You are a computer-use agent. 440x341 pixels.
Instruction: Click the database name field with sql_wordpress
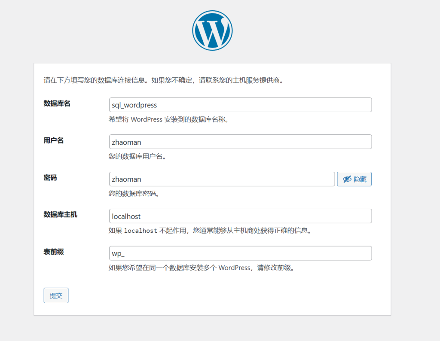tap(241, 105)
